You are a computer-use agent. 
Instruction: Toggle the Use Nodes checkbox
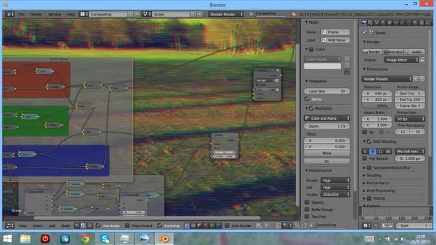pyautogui.click(x=98, y=225)
